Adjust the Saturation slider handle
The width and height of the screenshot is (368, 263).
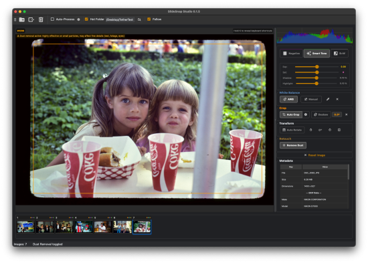coord(317,72)
